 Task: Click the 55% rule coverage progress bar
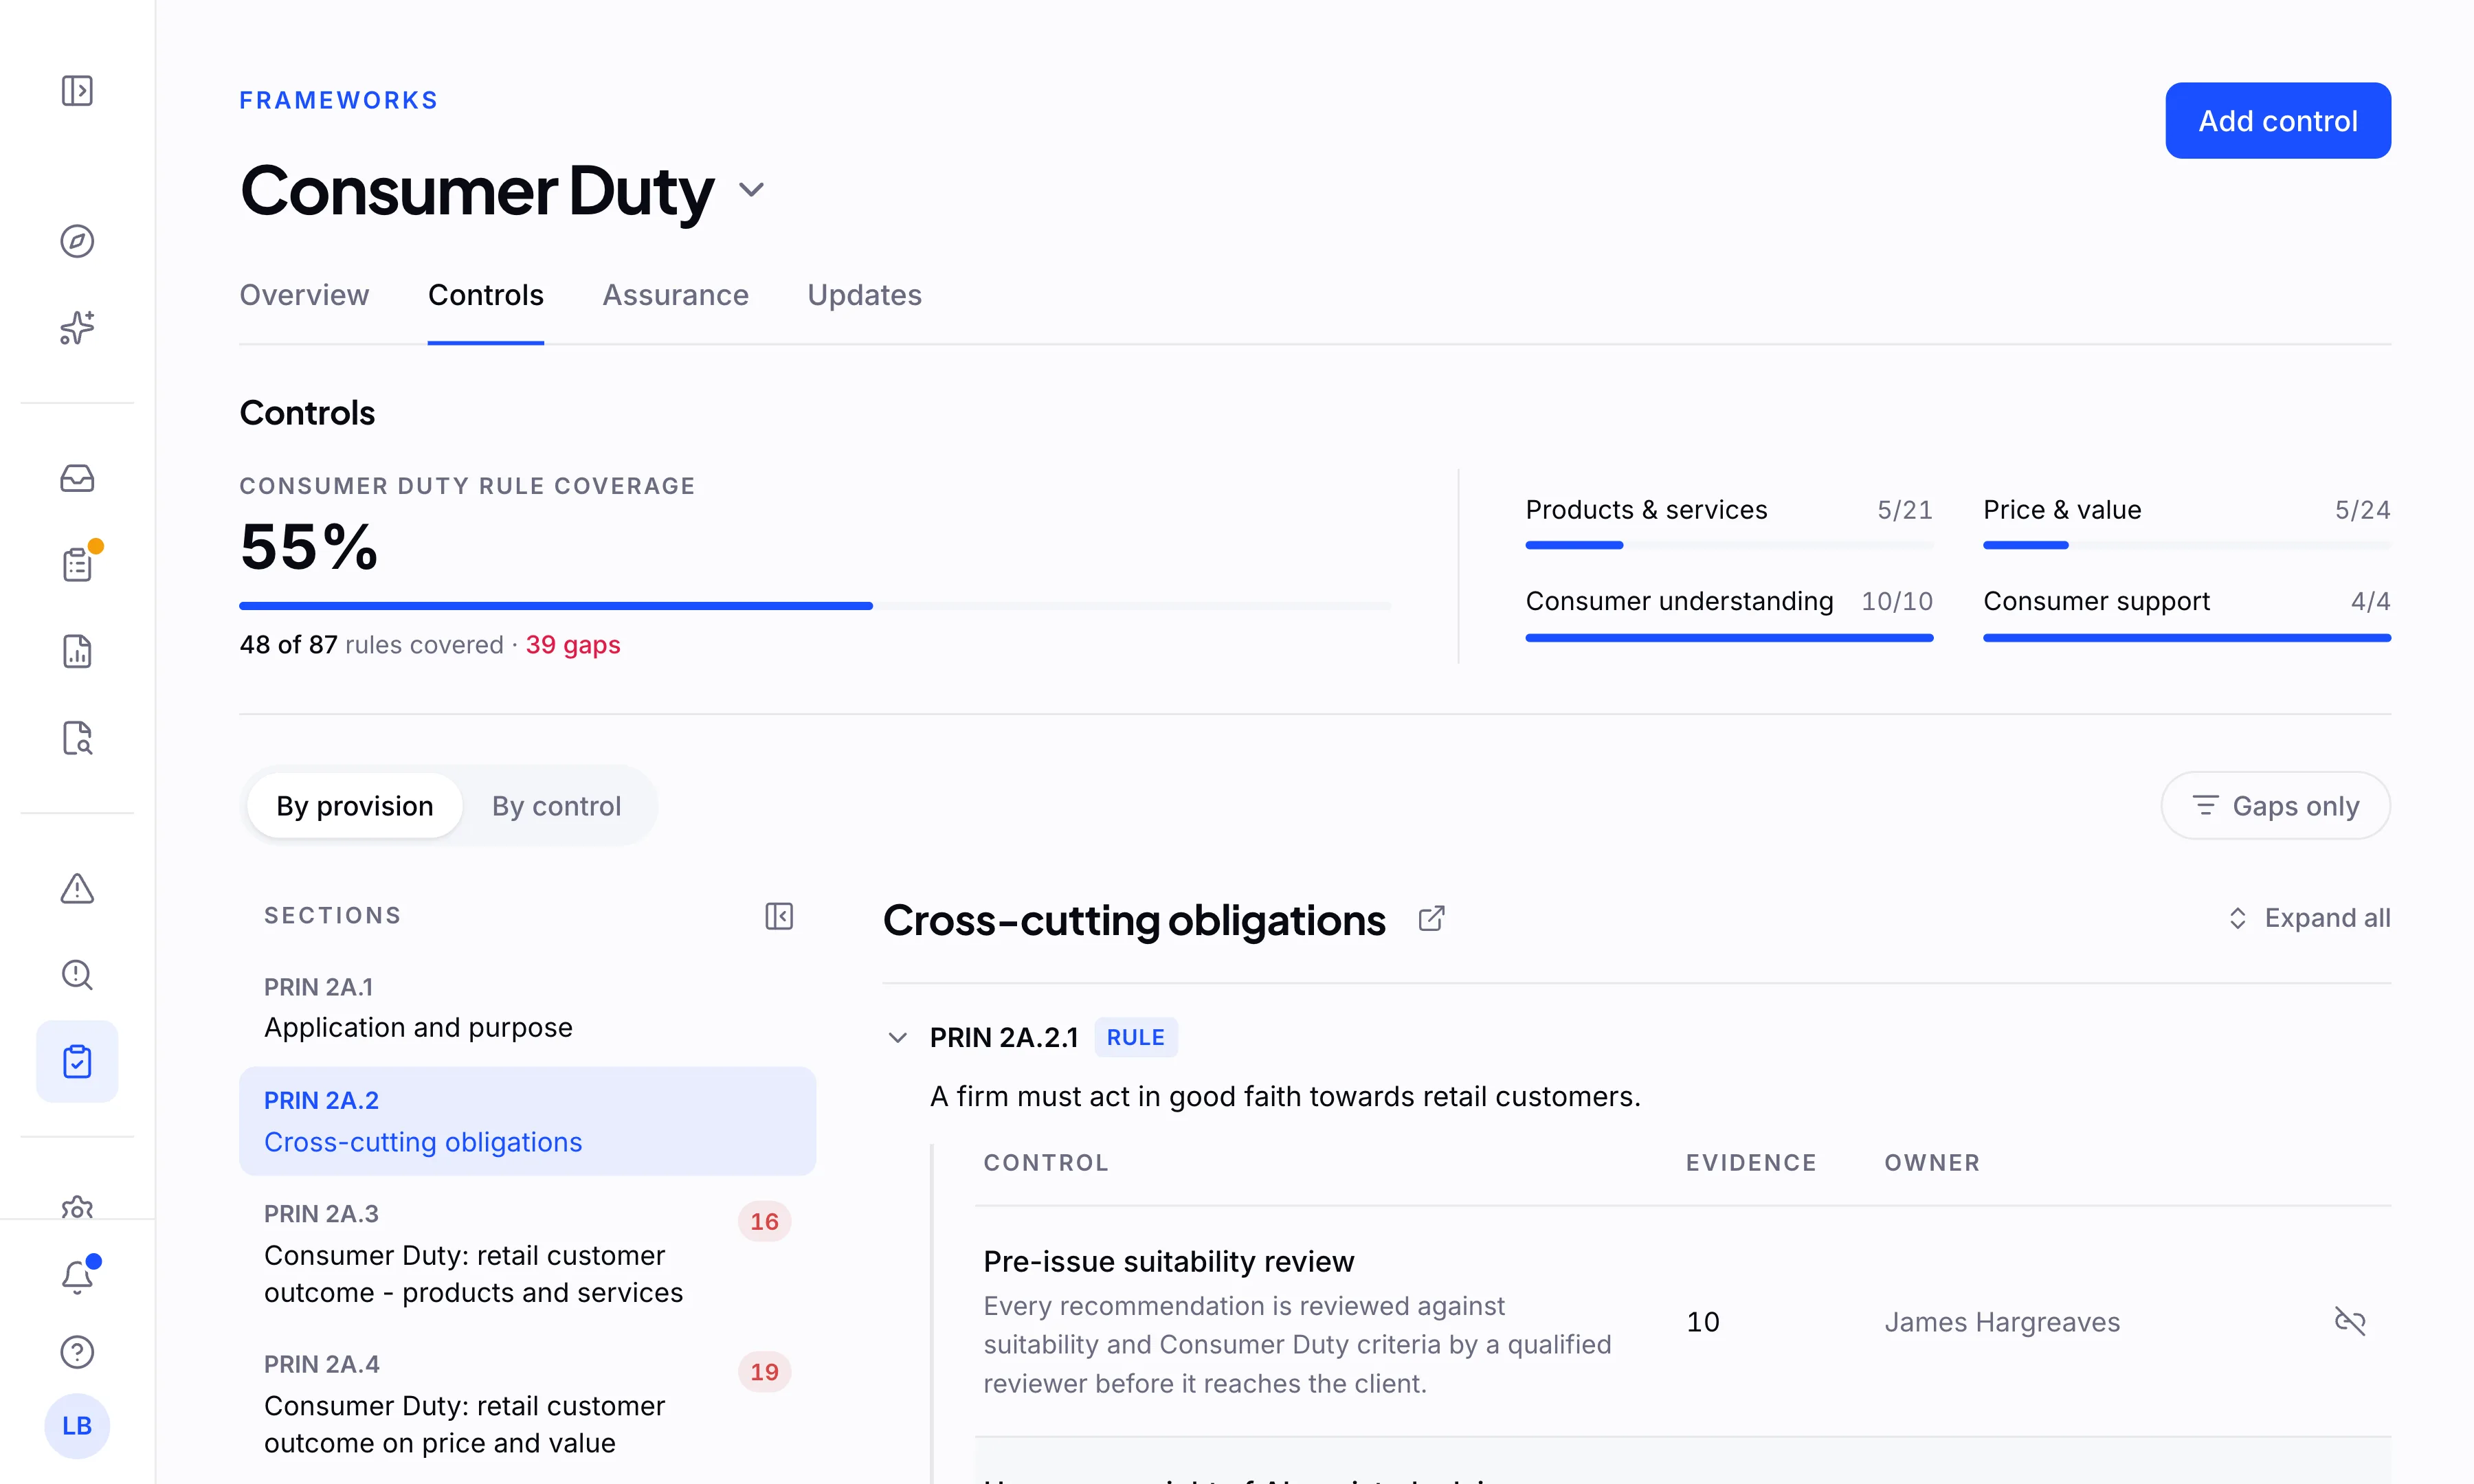pos(814,606)
